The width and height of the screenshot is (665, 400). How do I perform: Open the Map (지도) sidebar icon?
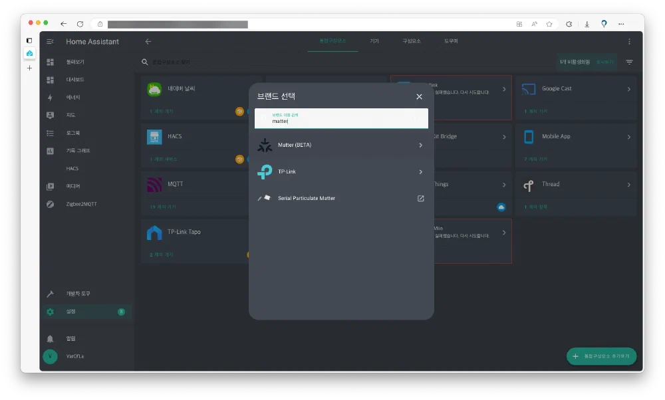[x=50, y=115]
